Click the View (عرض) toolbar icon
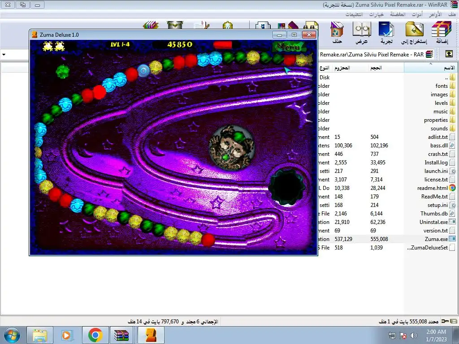459x344 pixels. click(x=362, y=32)
